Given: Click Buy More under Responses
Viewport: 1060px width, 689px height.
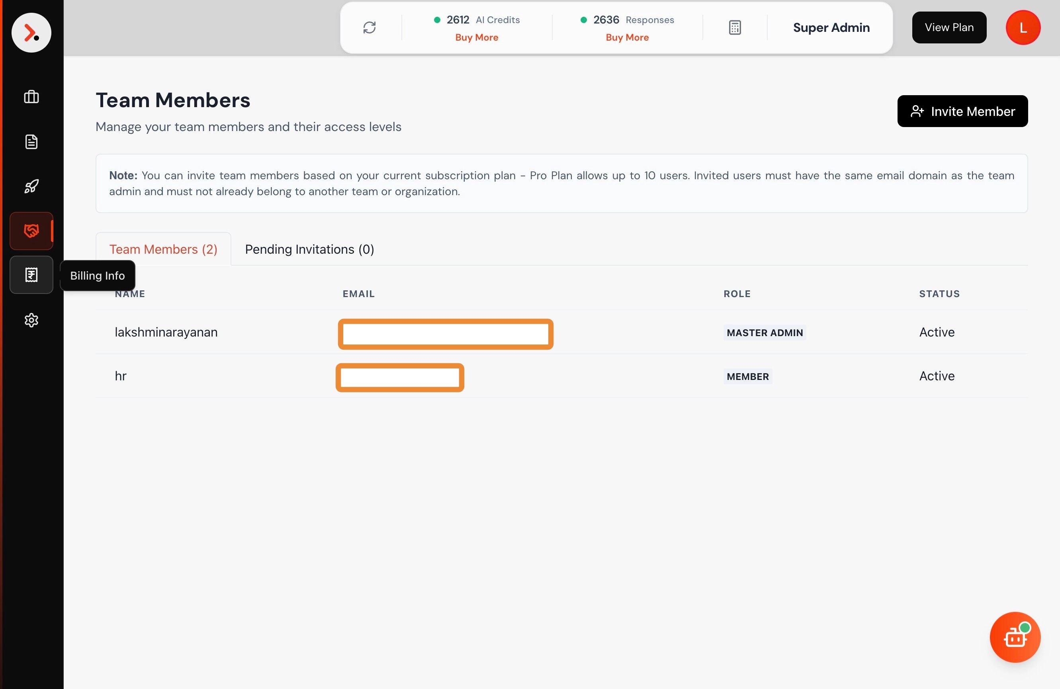Looking at the screenshot, I should pyautogui.click(x=627, y=37).
